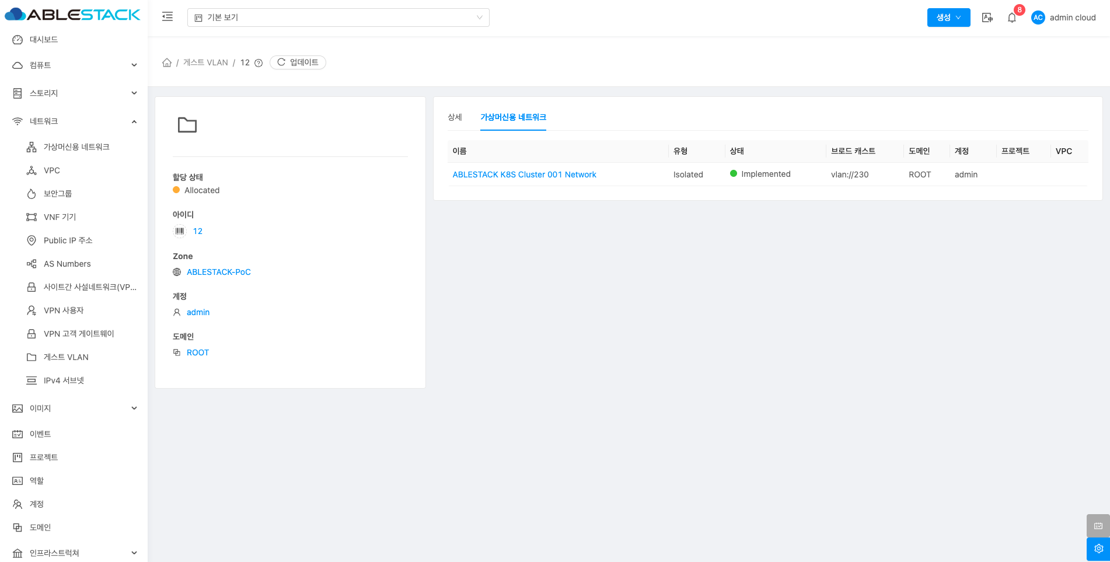Select the 가상머신용 네트워크 tab

tap(513, 117)
